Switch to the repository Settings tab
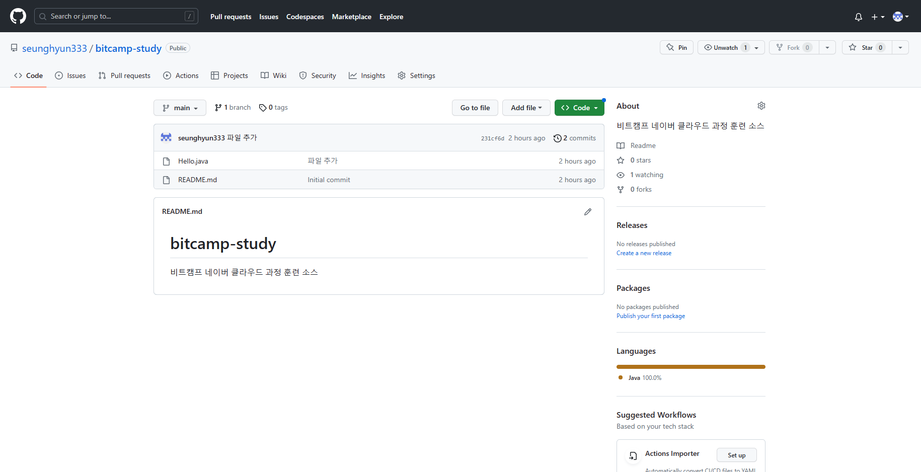The image size is (921, 472). [416, 75]
